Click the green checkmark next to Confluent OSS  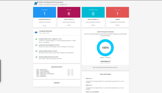[x=36, y=39]
